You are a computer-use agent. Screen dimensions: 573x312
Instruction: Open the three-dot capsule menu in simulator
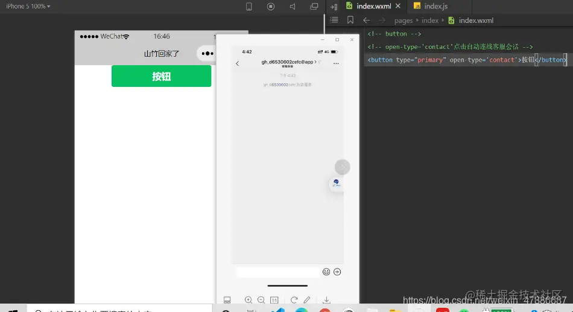(x=207, y=53)
